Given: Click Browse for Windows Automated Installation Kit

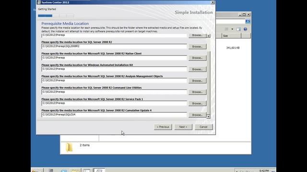Looking at the screenshot, I should (197, 69).
